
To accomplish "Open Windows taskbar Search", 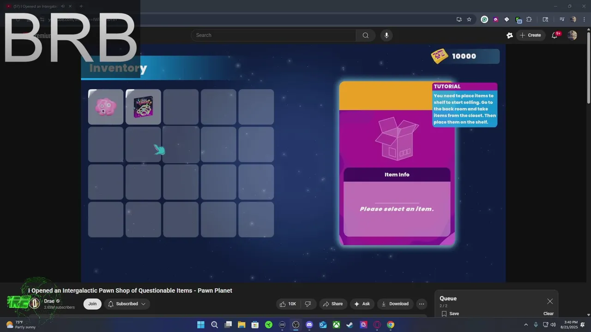I will pyautogui.click(x=215, y=325).
